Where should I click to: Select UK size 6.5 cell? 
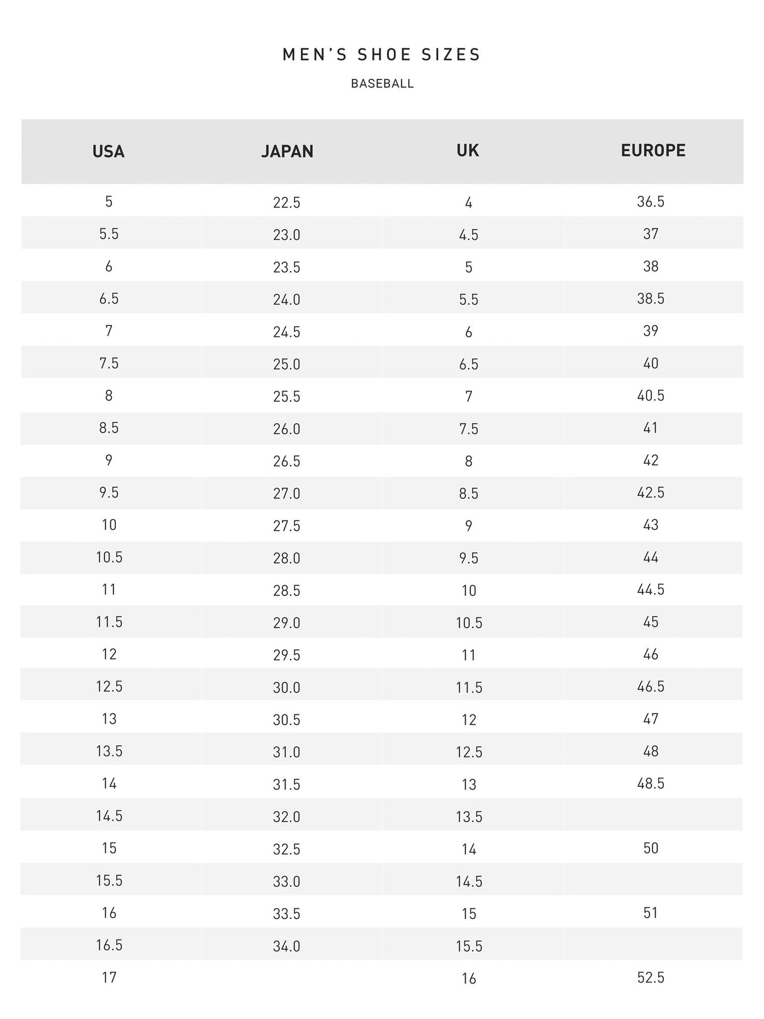[468, 364]
